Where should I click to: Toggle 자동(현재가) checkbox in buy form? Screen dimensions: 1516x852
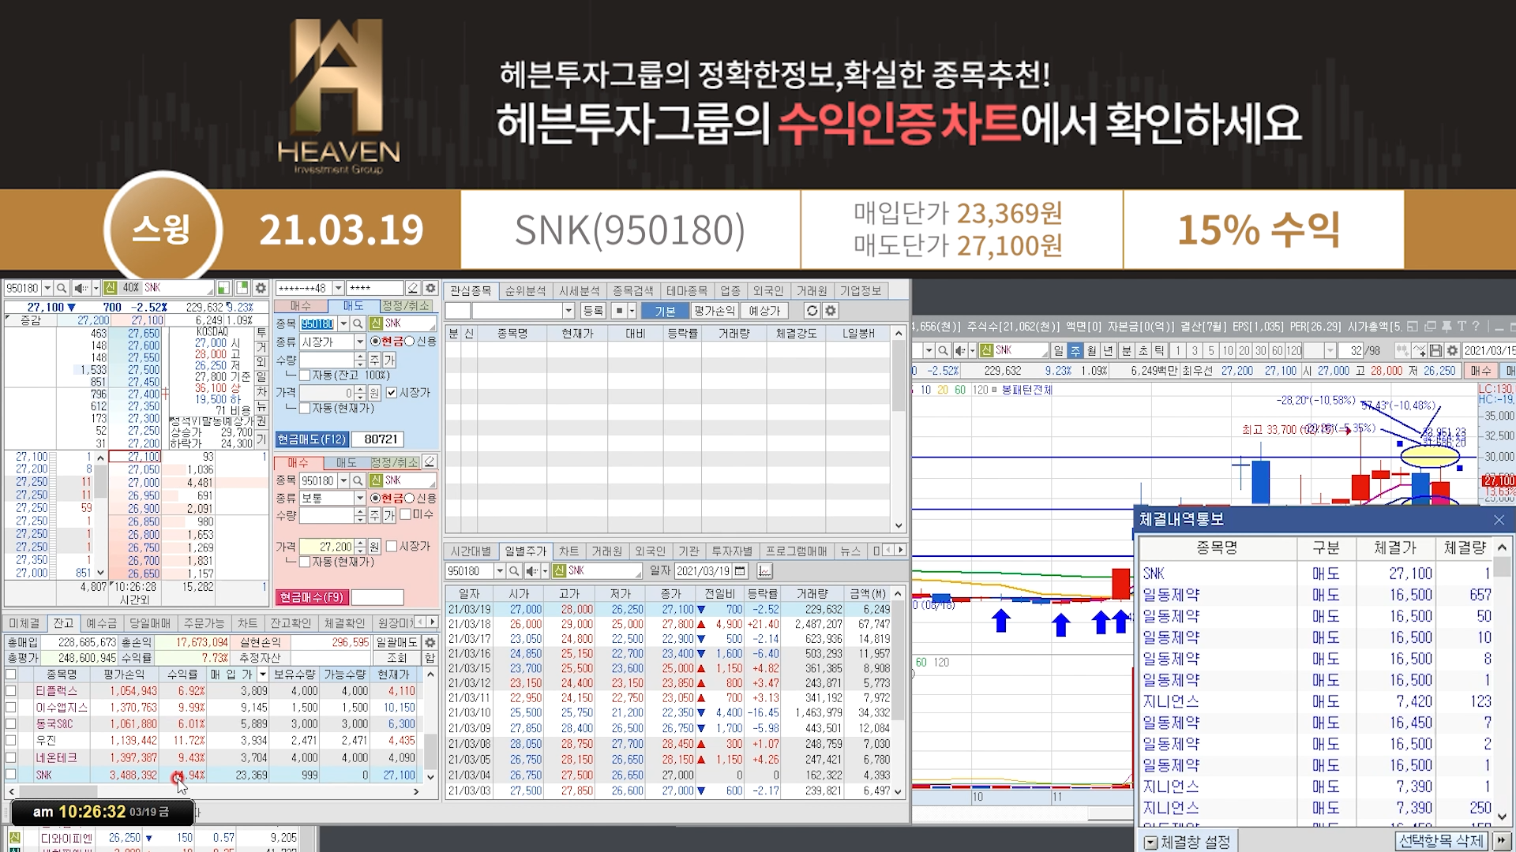(305, 562)
